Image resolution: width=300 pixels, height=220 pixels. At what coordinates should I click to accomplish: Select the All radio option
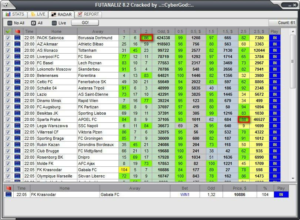37,23
